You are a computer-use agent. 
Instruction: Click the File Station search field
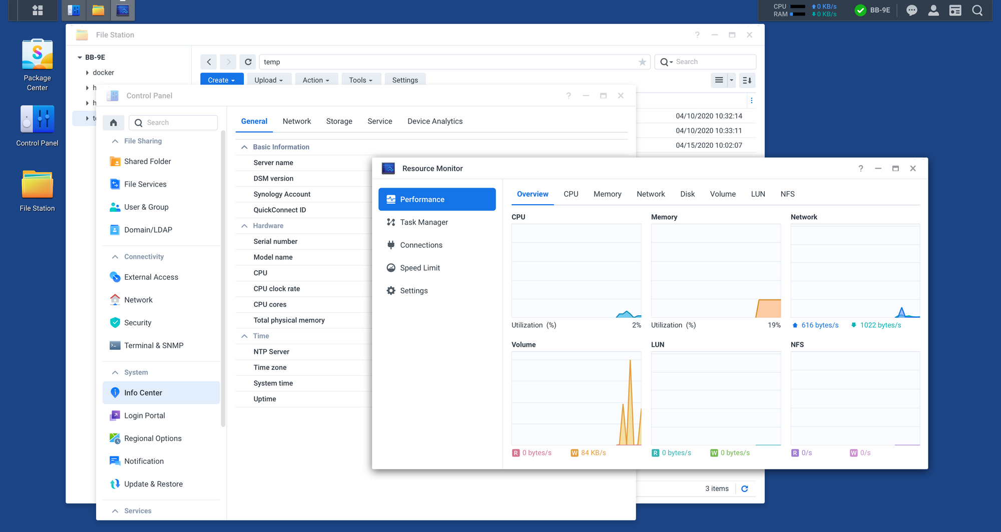pyautogui.click(x=706, y=62)
